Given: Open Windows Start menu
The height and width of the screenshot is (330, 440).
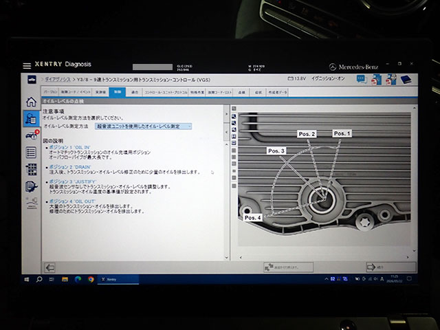Looking at the screenshot, I should click(27, 280).
